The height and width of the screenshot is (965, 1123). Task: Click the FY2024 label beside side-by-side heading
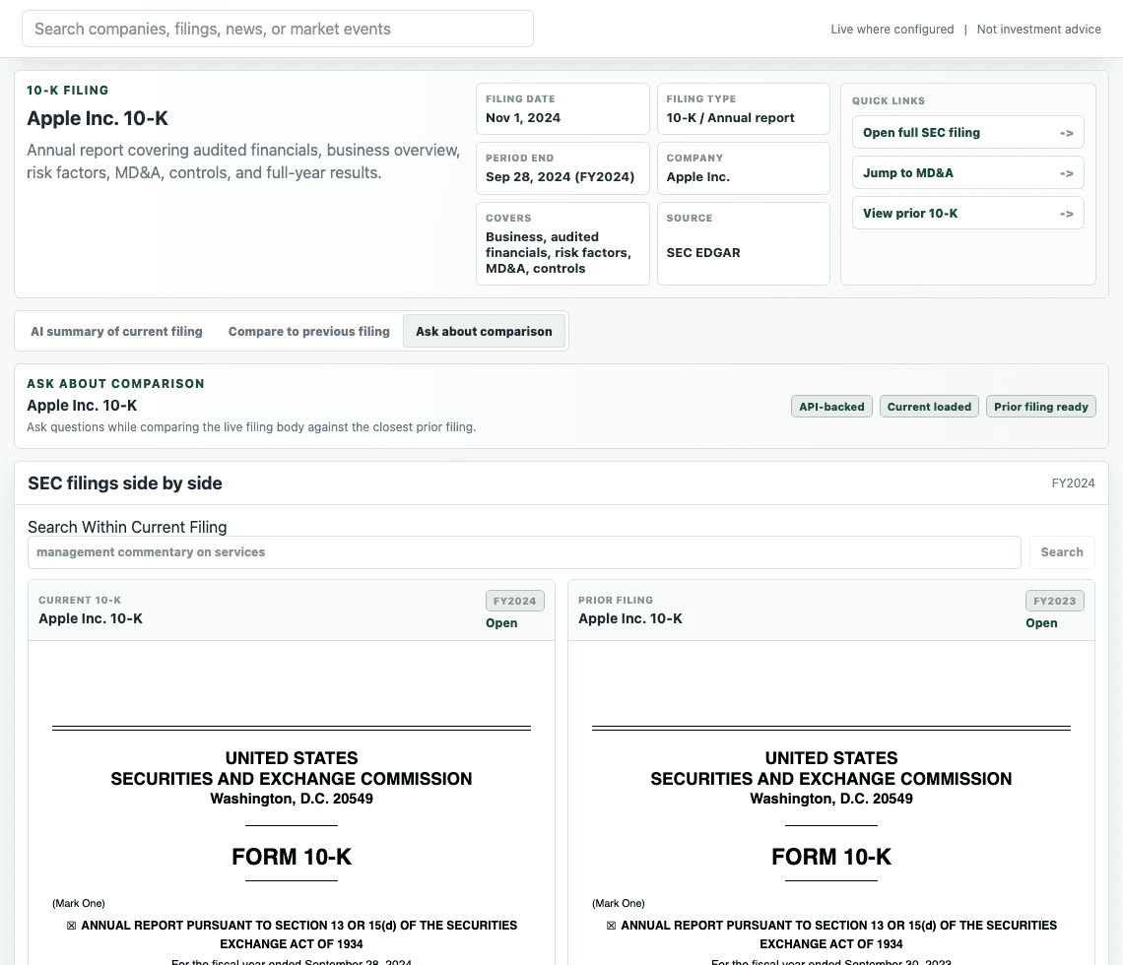coord(1073,483)
